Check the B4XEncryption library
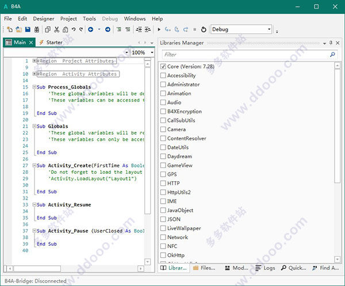345x286 pixels. (x=163, y=112)
